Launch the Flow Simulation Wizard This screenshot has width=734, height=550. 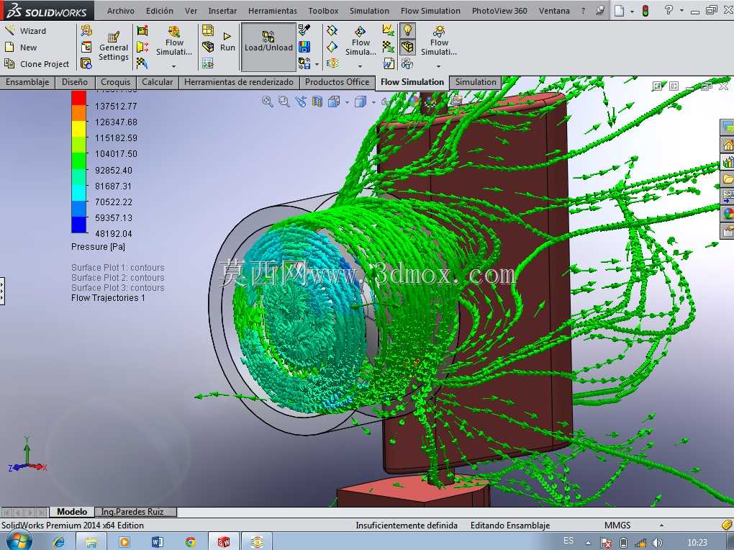(24, 31)
